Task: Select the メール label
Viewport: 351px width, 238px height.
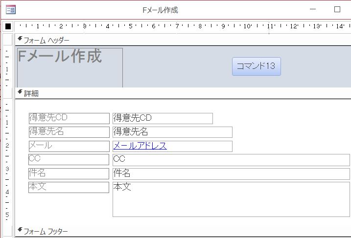Action: pyautogui.click(x=69, y=146)
